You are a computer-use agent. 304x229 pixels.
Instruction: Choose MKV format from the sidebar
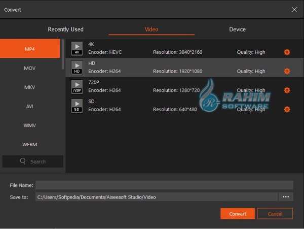click(x=30, y=87)
